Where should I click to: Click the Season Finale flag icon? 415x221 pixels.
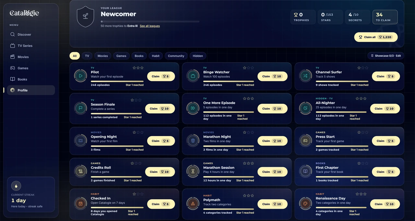[80, 108]
